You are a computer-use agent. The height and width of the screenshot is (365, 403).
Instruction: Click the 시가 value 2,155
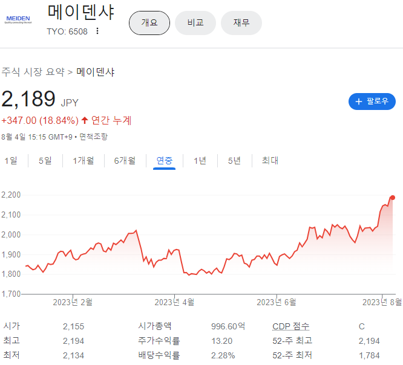point(73,326)
